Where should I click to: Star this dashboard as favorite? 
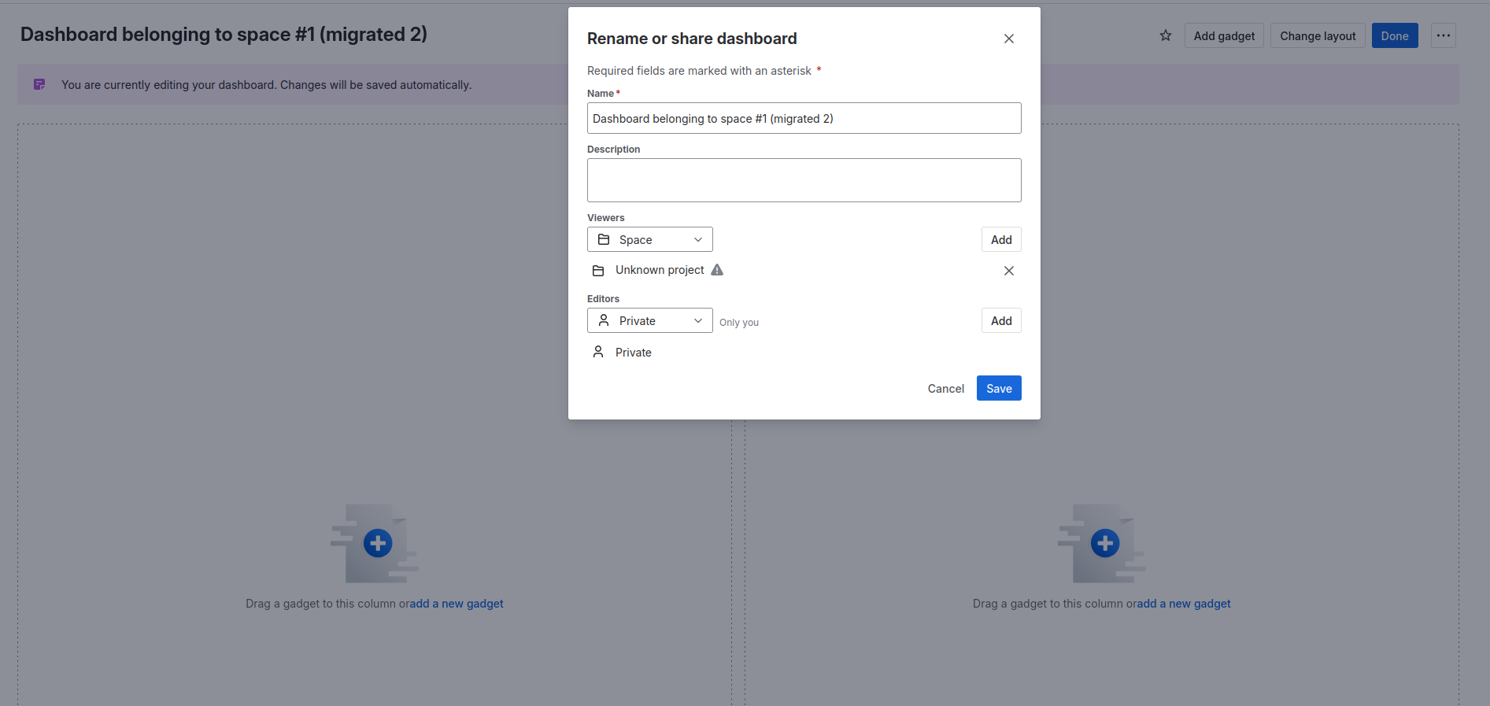click(x=1165, y=35)
